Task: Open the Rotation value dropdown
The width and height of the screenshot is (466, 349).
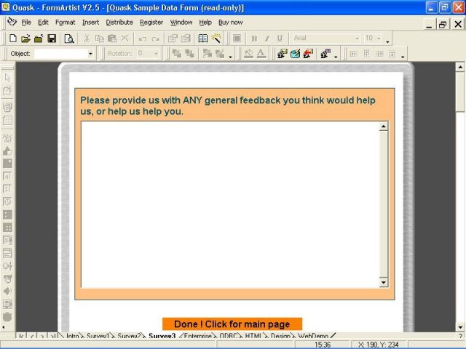Action: click(x=156, y=54)
